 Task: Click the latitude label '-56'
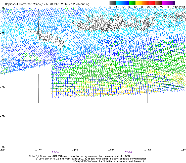point(2,87)
